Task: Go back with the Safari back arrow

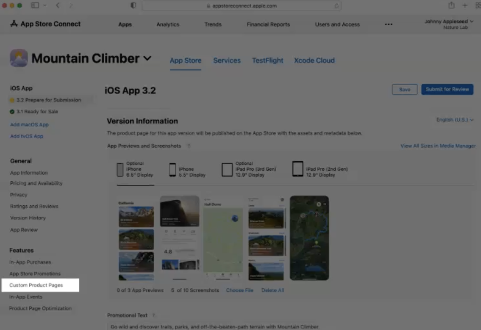Action: coord(58,6)
